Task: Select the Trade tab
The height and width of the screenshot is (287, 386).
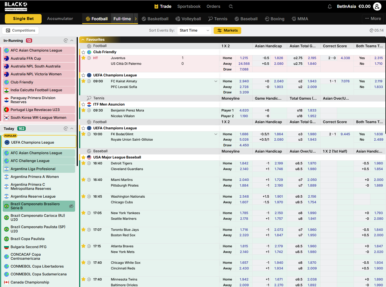Action: 163,6
